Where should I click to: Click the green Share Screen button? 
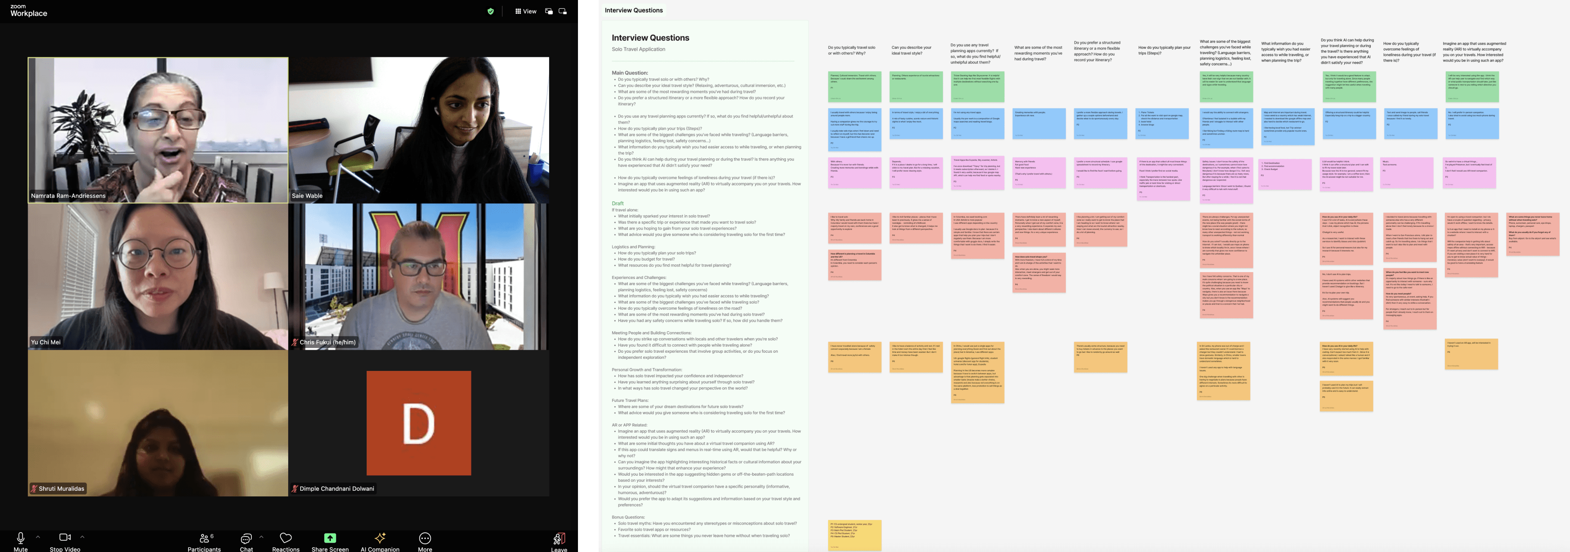(330, 538)
